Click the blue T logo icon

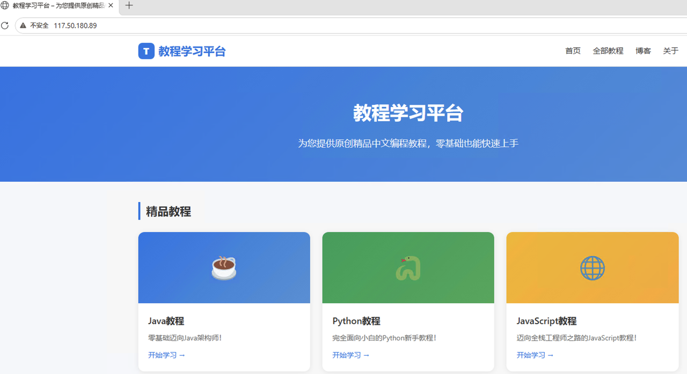[147, 51]
